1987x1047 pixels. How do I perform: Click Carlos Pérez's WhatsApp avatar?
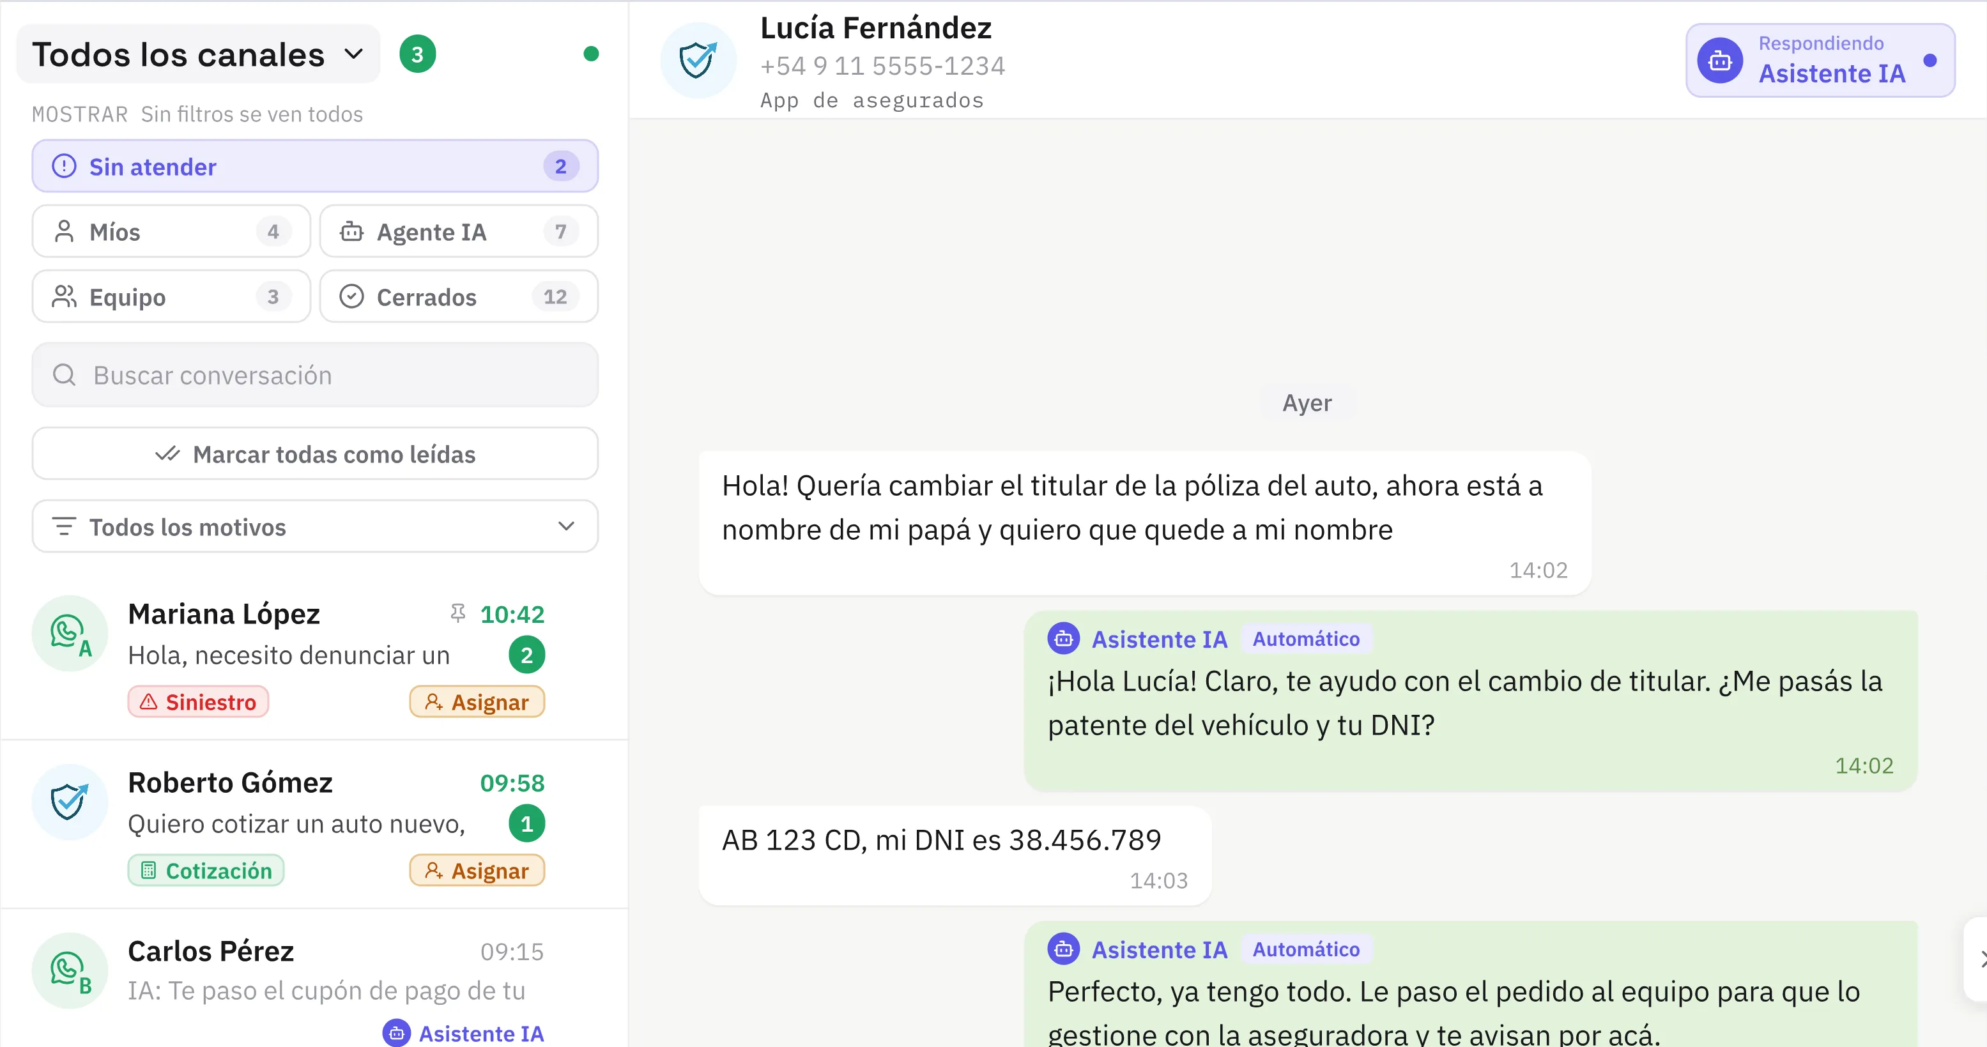point(70,971)
